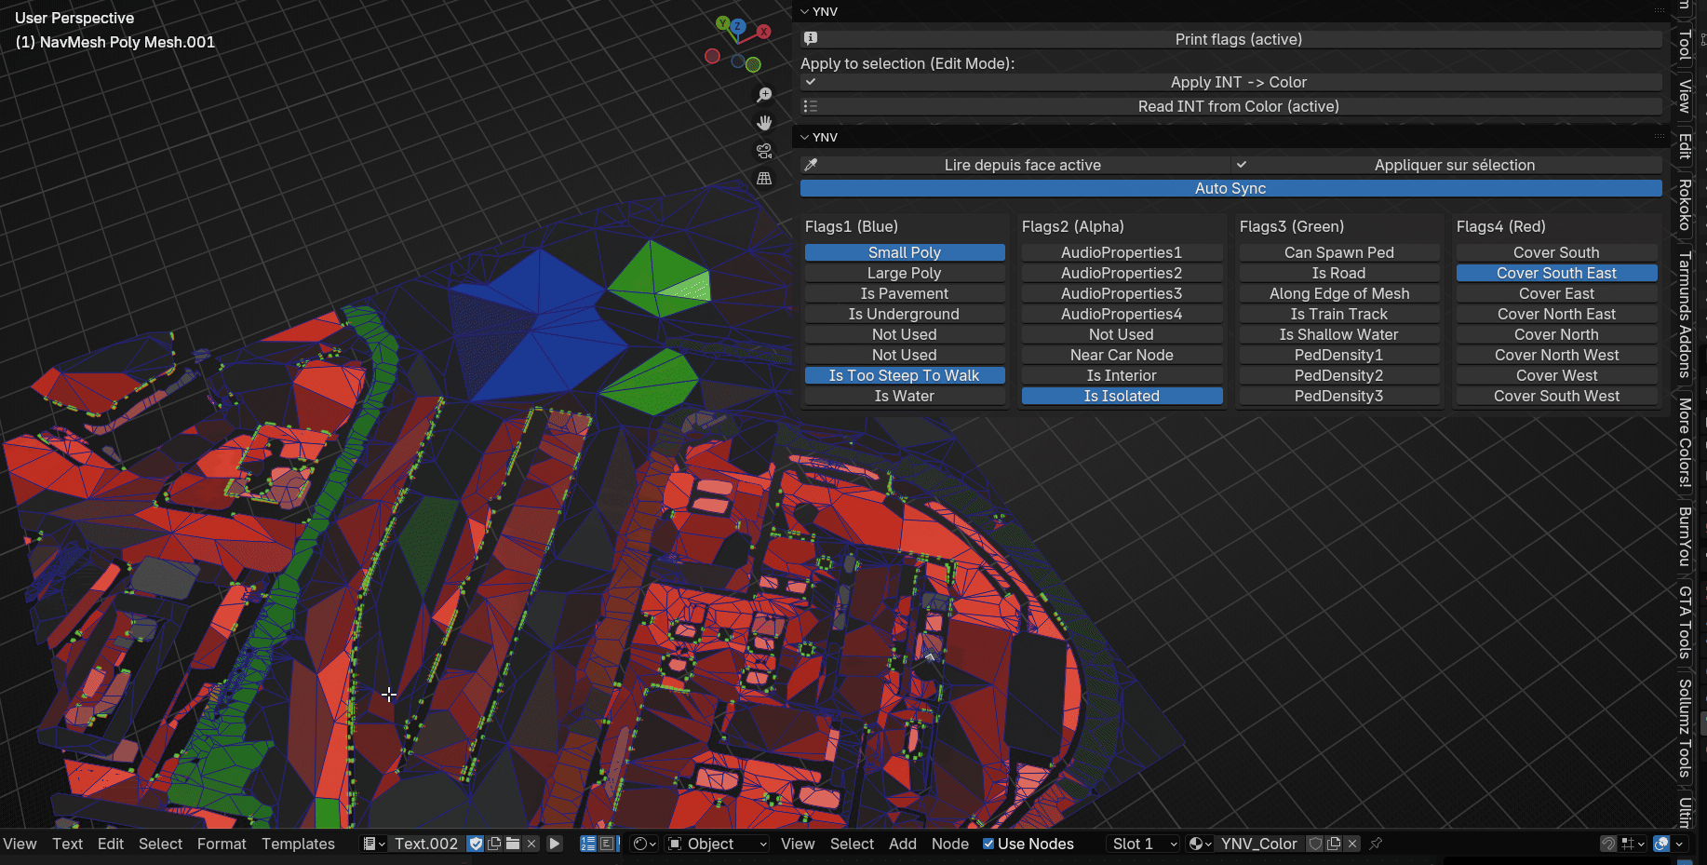Run the script with the play button
Screen dimensions: 1707x865
(555, 844)
